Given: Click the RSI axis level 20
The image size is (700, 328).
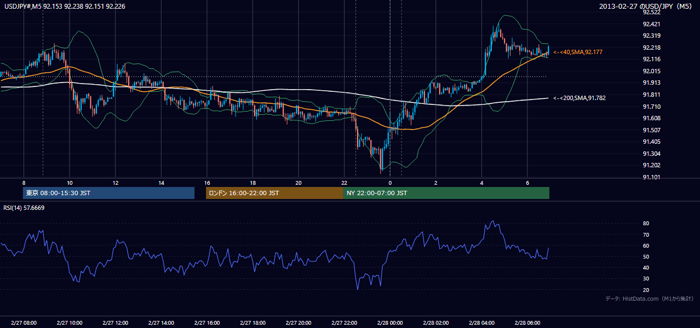Looking at the screenshot, I should 646,290.
